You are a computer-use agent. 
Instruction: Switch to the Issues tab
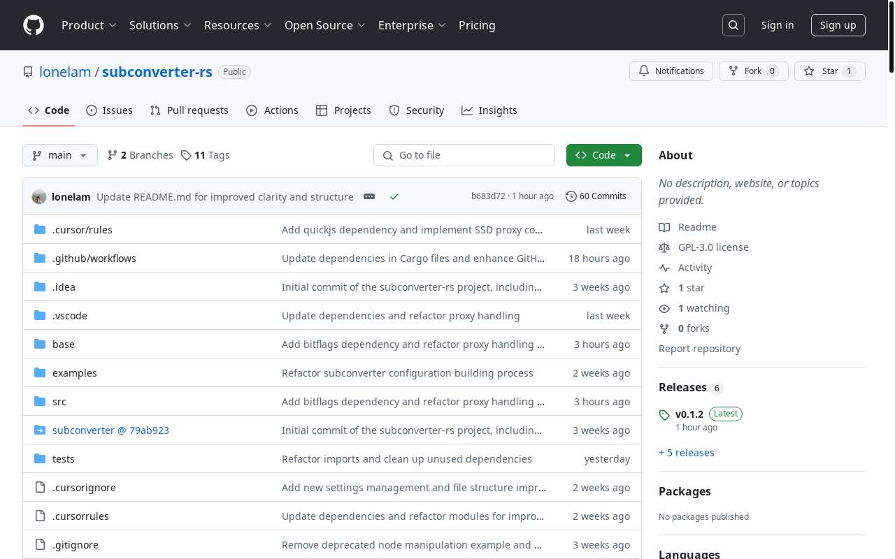click(109, 110)
